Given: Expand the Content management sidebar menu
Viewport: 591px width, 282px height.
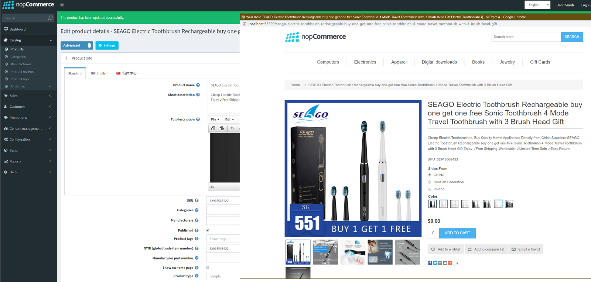Looking at the screenshot, I should coord(28,129).
